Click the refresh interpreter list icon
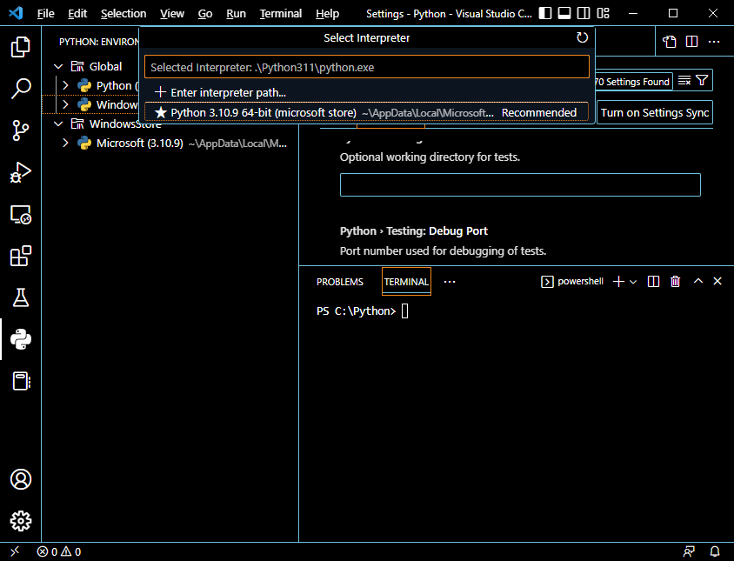 point(582,37)
